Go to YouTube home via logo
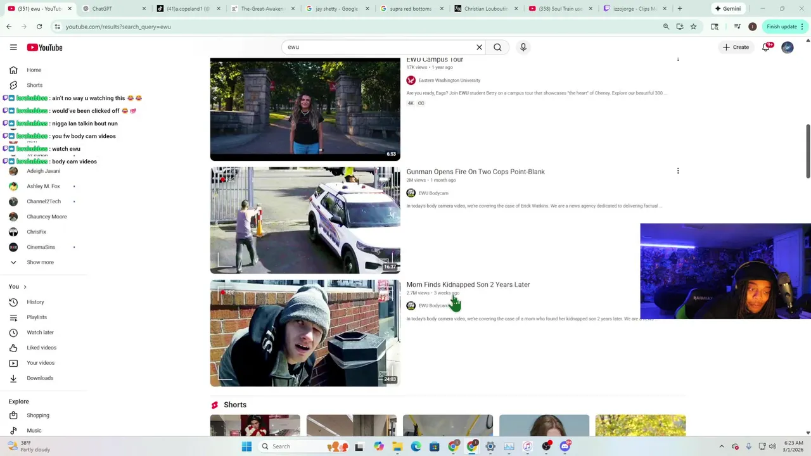 pos(44,47)
